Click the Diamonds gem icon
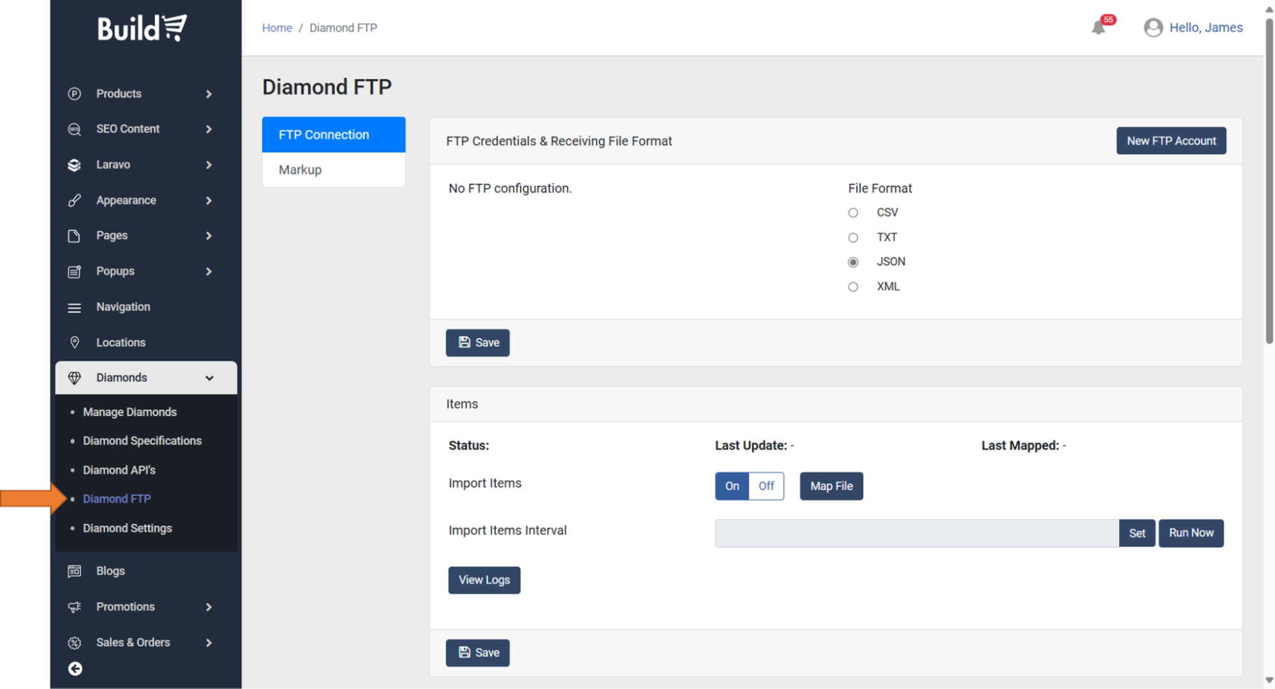This screenshot has height=689, width=1275. [75, 378]
